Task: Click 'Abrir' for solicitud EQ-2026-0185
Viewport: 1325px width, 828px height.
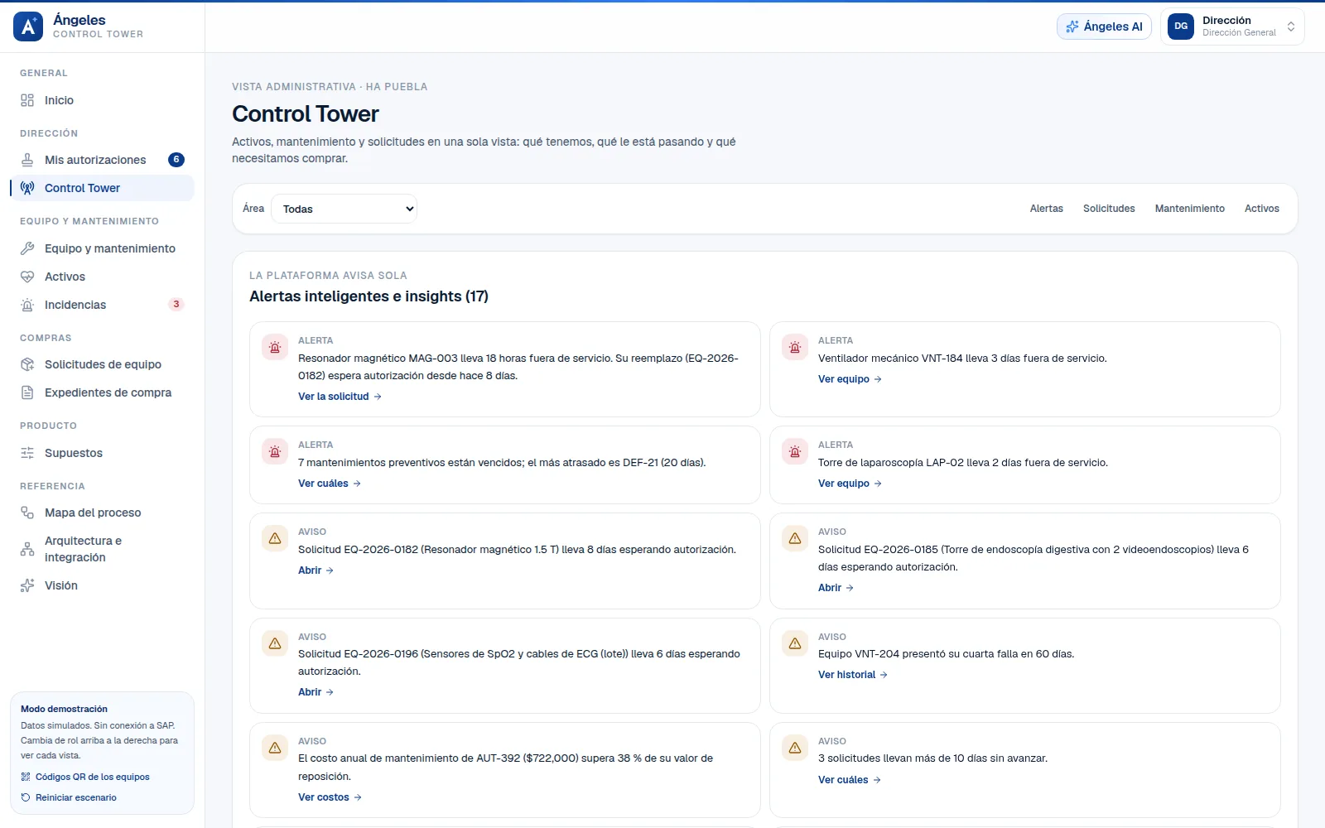Action: 836,588
